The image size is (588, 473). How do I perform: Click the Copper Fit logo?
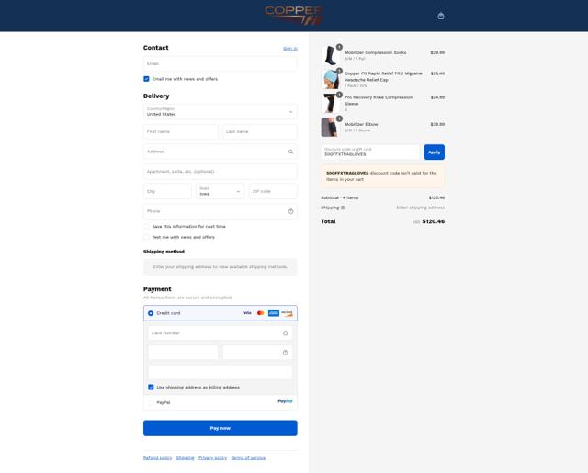(x=294, y=16)
